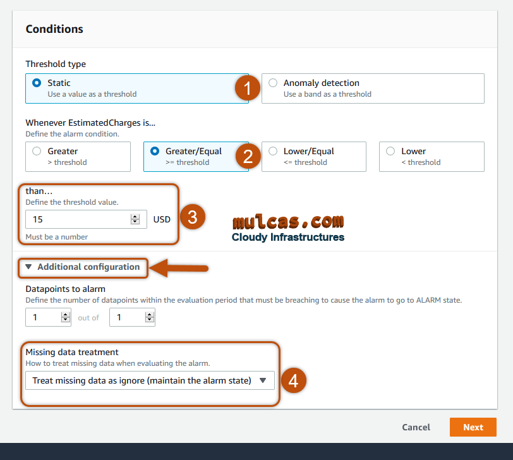This screenshot has height=460, width=513.
Task: Collapse the Additional configuration section
Action: point(82,267)
